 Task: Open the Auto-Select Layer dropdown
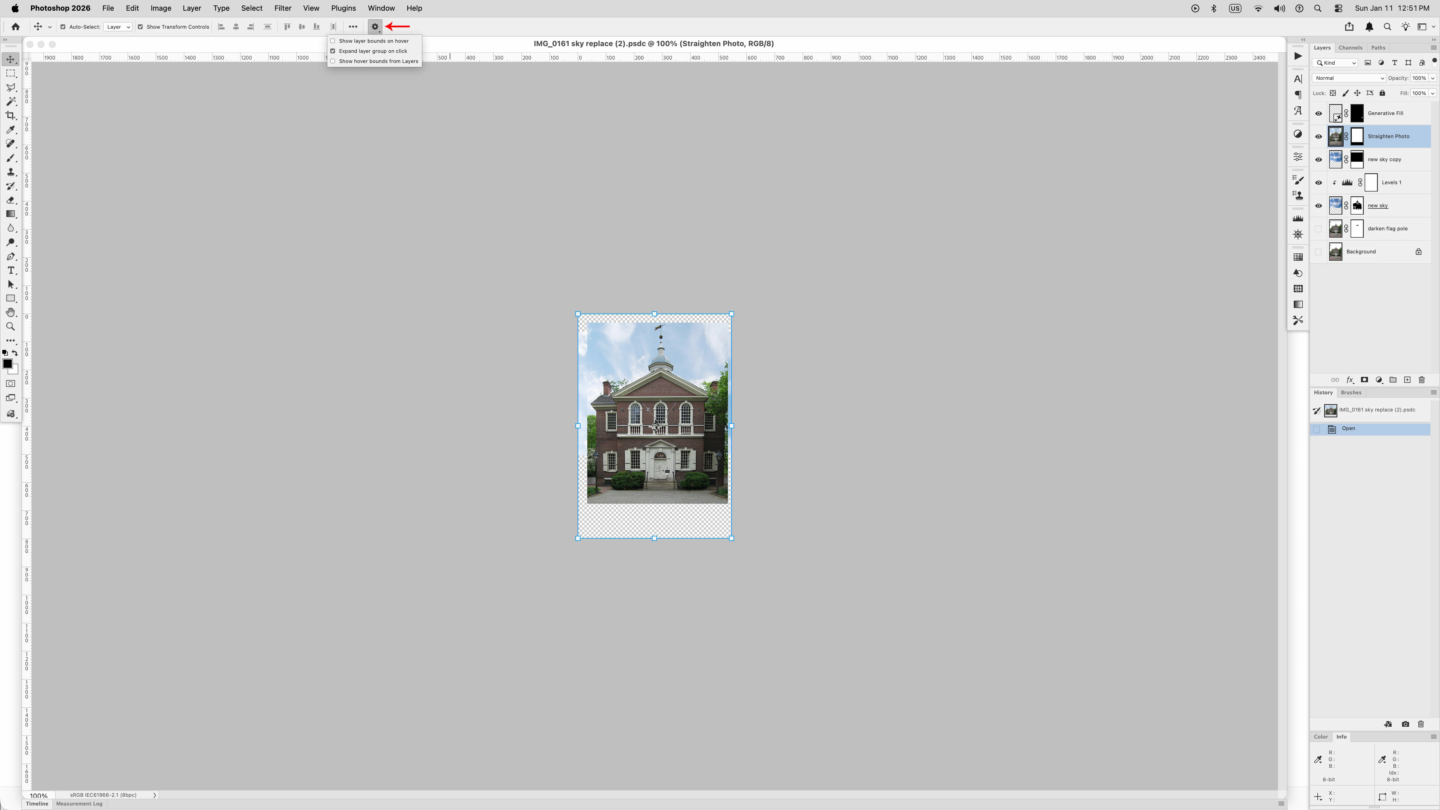click(118, 27)
